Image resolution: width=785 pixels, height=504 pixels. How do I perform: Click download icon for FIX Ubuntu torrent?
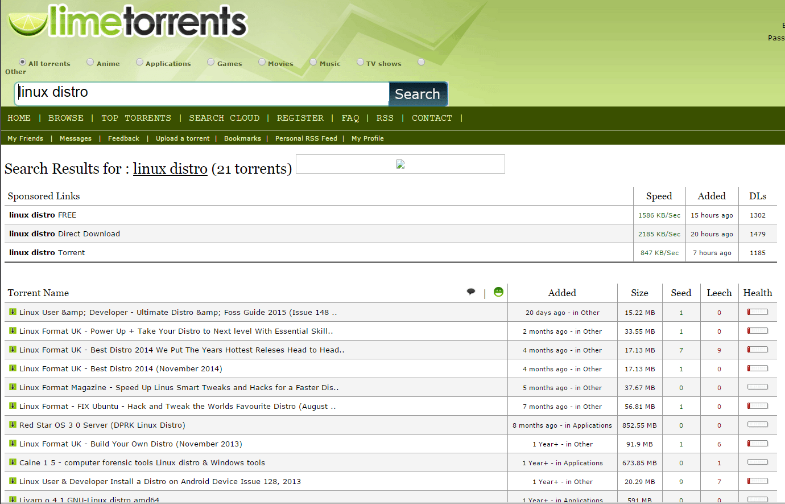click(13, 406)
